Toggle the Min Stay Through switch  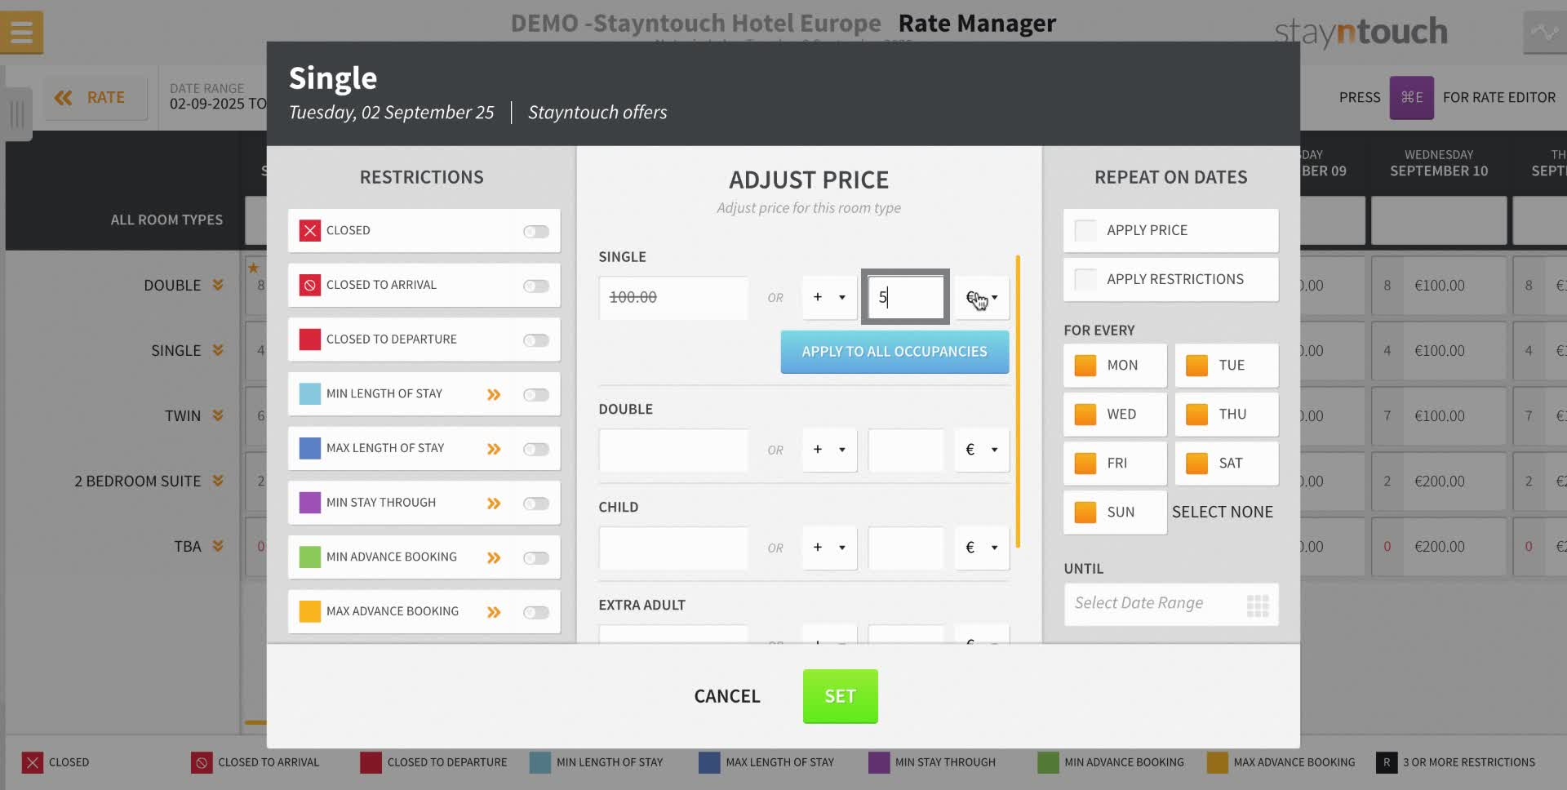(x=536, y=504)
